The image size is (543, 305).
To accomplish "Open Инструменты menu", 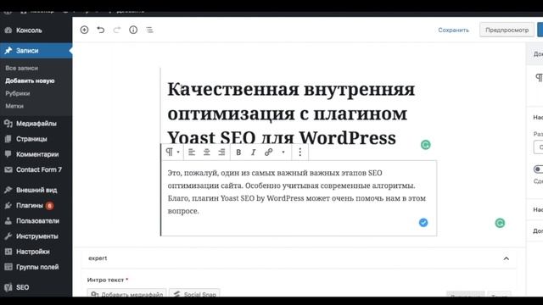I will [x=37, y=236].
